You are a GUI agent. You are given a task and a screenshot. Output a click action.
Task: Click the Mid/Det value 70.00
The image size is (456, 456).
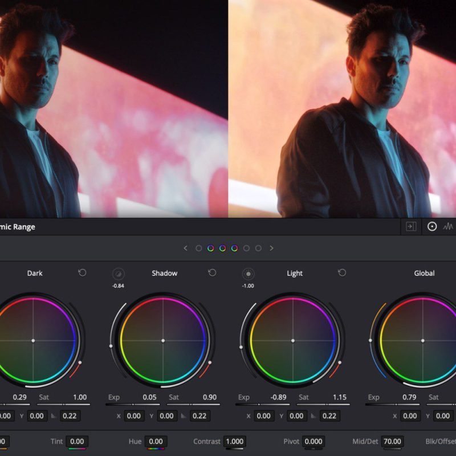tap(392, 441)
